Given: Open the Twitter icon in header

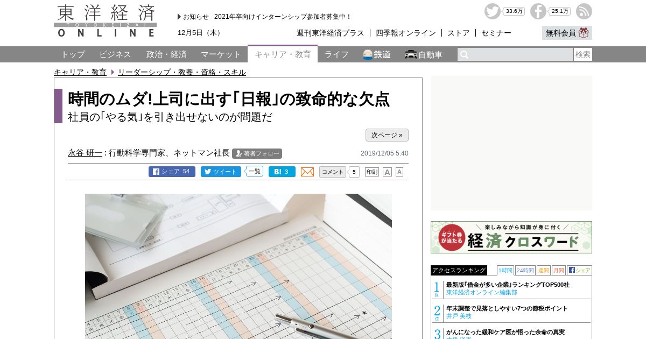Looking at the screenshot, I should [492, 11].
